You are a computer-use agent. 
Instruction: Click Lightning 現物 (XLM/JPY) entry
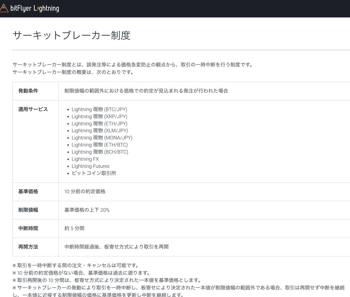[x=99, y=130]
